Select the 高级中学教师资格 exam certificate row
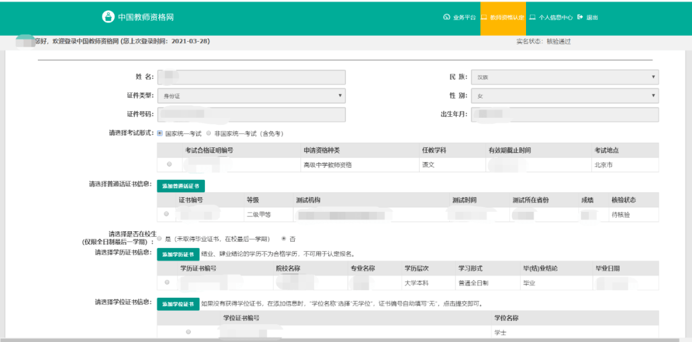692x342 pixels. tap(169, 165)
